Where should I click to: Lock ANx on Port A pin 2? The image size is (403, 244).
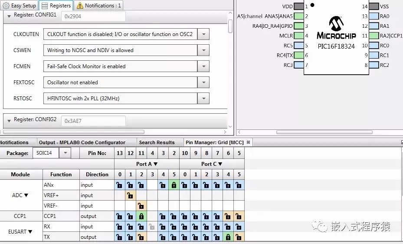click(141, 185)
